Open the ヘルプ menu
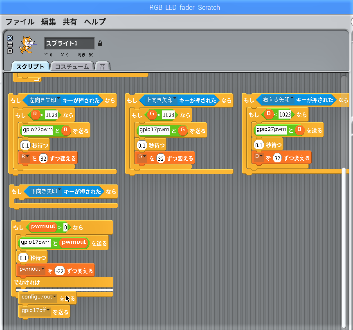Screen dimensions: 353x330 click(x=95, y=22)
